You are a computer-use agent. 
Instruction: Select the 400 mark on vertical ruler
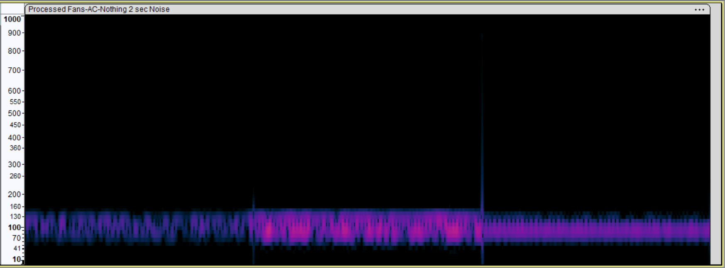pyautogui.click(x=14, y=138)
